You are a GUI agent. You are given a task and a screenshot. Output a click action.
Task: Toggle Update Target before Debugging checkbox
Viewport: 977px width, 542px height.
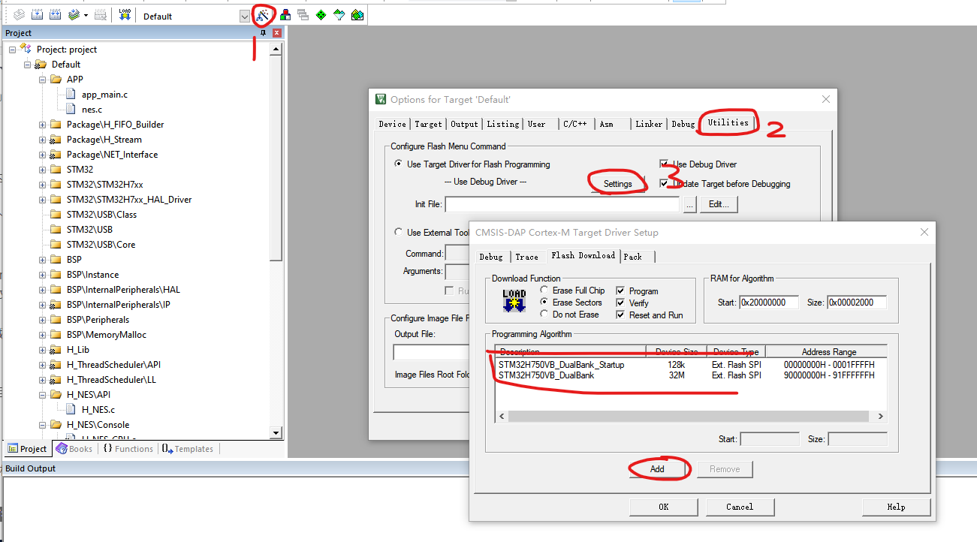click(664, 184)
